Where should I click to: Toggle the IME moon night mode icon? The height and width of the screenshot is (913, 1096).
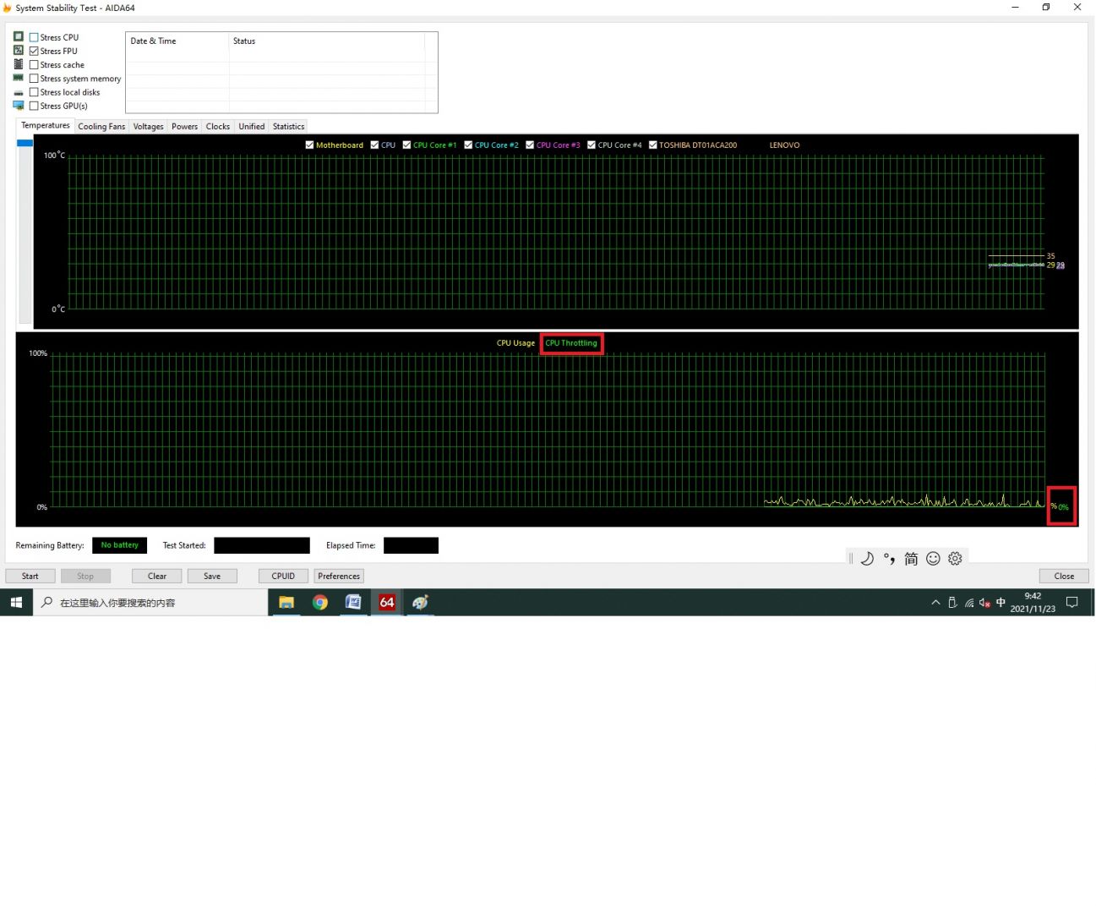(867, 559)
